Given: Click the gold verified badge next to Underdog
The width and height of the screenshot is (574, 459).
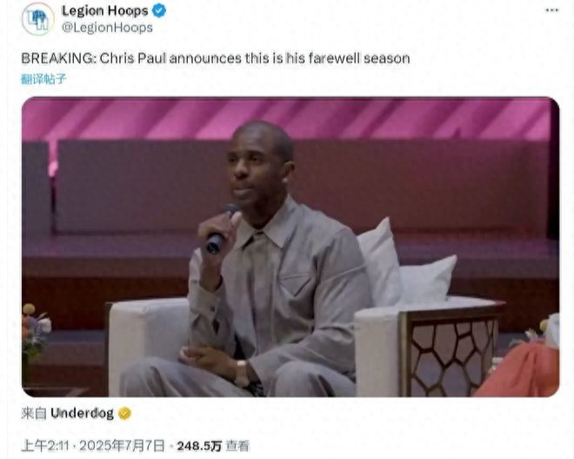Looking at the screenshot, I should (125, 414).
